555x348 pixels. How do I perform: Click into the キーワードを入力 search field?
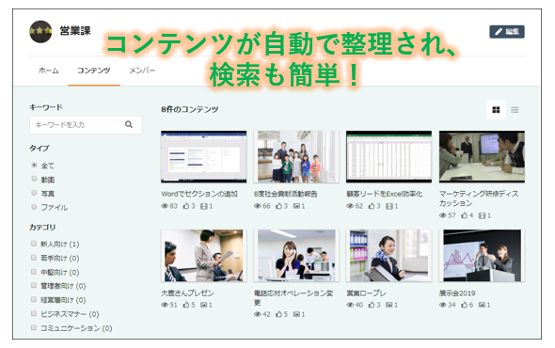pyautogui.click(x=86, y=124)
